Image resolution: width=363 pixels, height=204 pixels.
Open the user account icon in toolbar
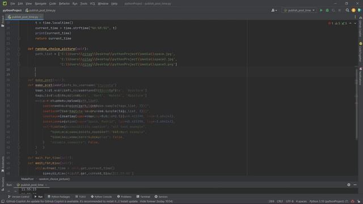pos(274,10)
